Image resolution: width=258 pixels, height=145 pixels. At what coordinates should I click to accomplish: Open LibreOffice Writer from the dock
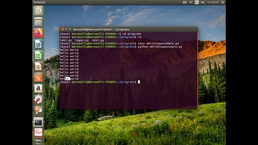(38, 44)
